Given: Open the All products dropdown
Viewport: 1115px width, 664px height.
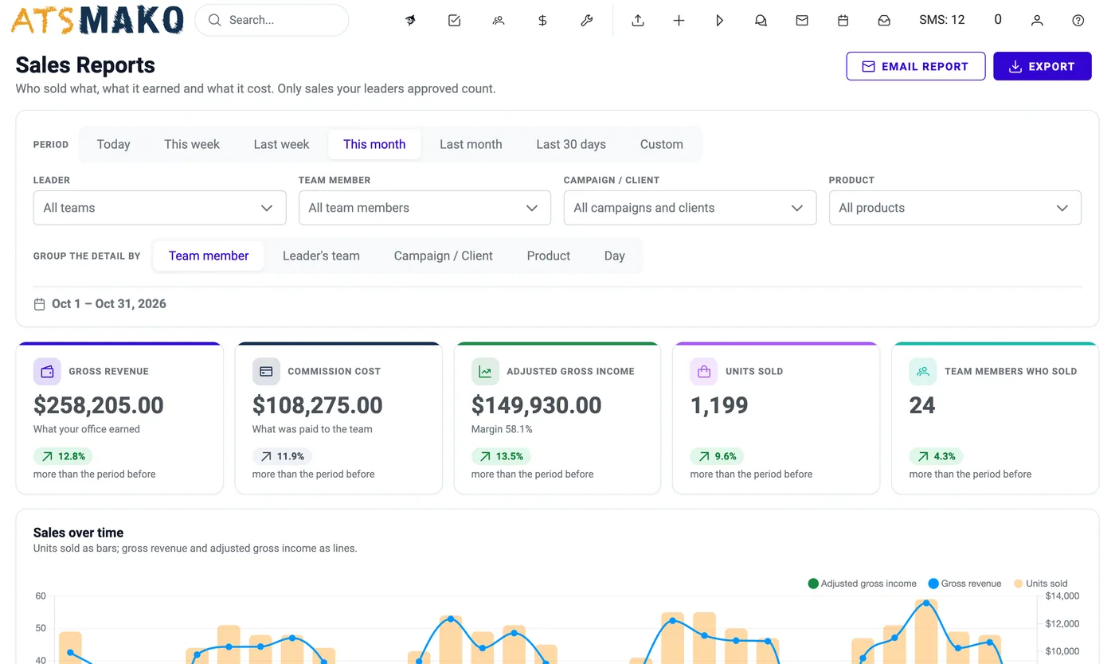Looking at the screenshot, I should [955, 208].
